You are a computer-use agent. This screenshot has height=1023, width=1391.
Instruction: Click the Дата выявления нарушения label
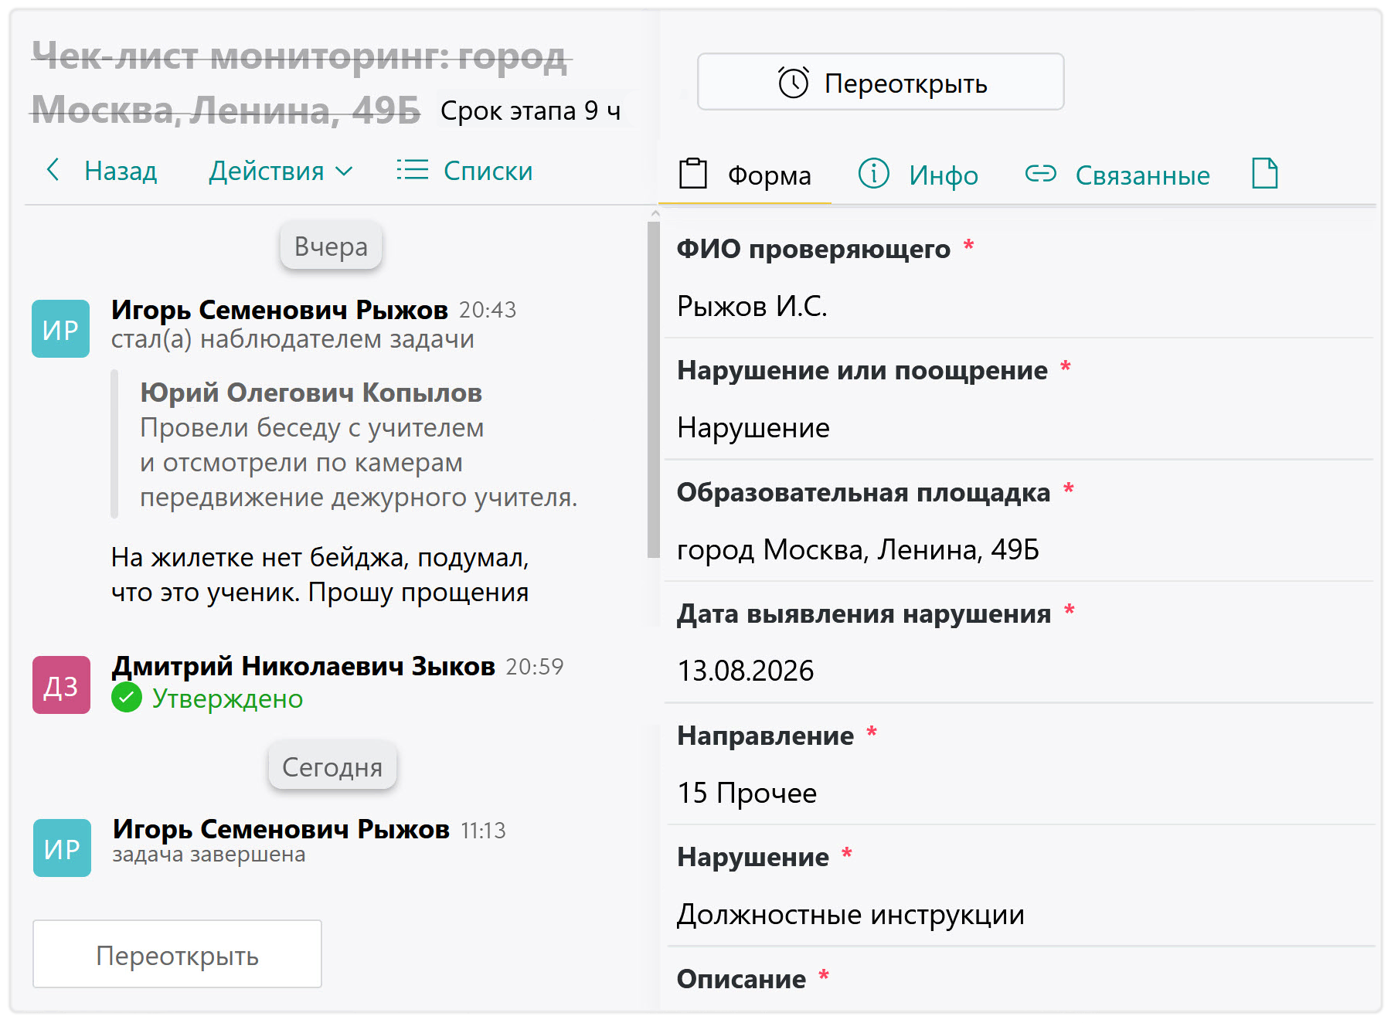tap(864, 613)
